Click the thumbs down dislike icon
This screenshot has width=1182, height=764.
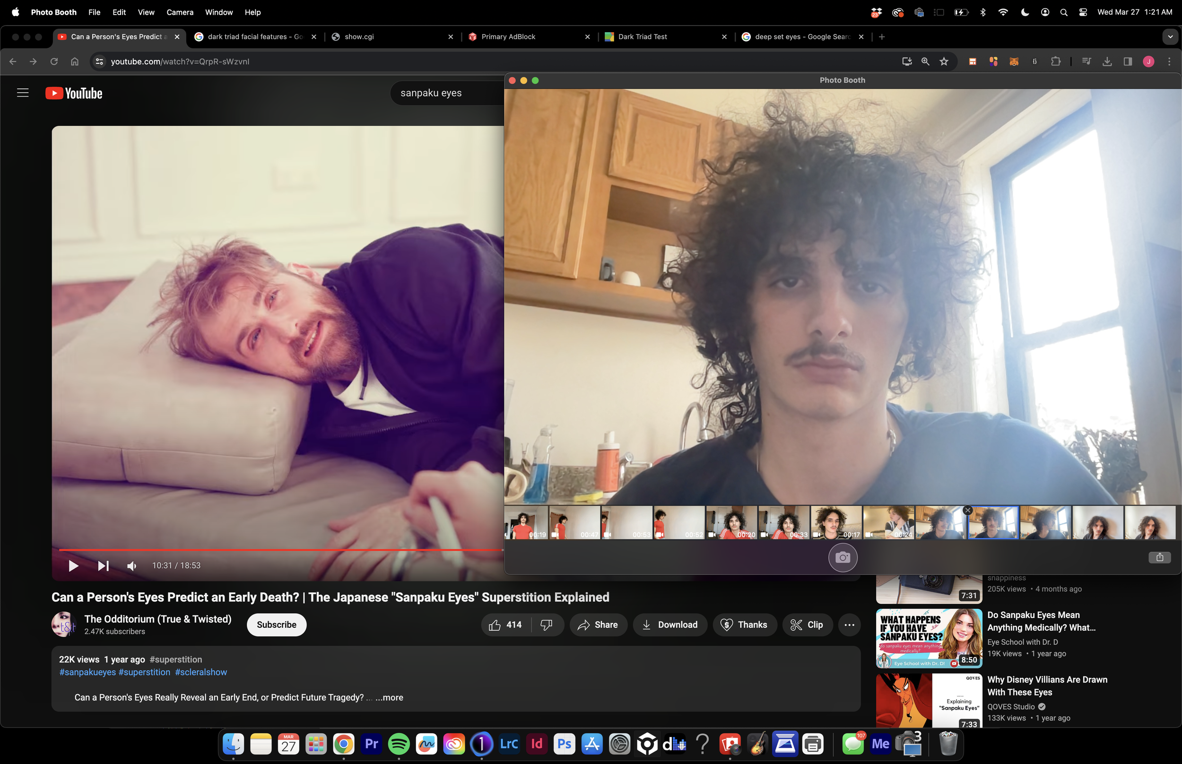(546, 625)
